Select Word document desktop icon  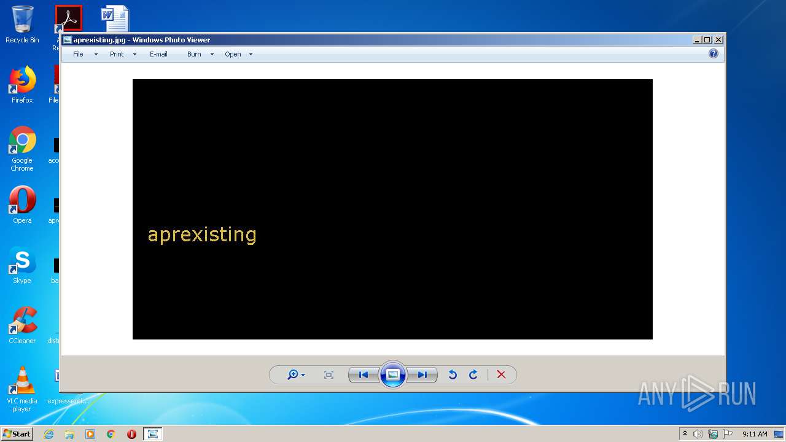tap(115, 18)
